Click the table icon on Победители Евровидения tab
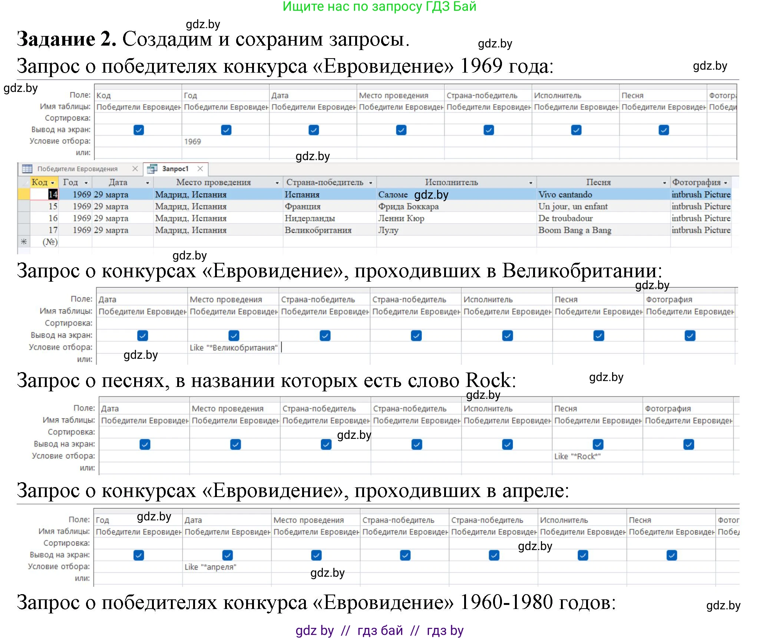Viewport: 760px width, 639px height. (27, 169)
